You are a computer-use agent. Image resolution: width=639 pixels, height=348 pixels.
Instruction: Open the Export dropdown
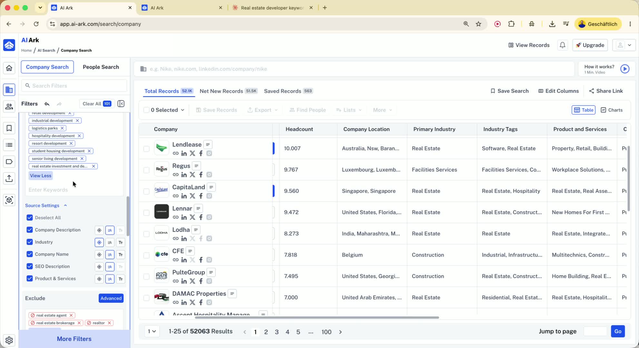point(262,110)
